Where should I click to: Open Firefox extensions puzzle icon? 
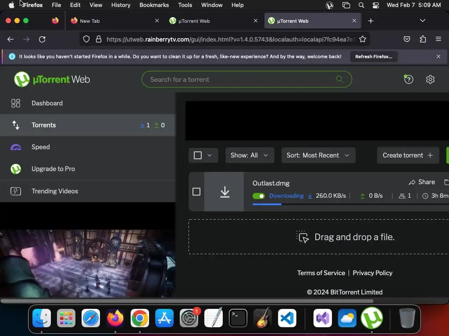point(423,39)
